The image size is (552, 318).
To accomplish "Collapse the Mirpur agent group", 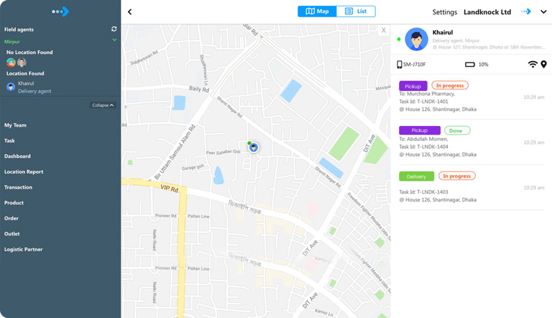I will [x=114, y=40].
